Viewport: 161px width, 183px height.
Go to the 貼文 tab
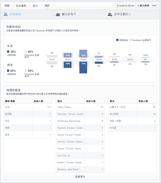35,6
